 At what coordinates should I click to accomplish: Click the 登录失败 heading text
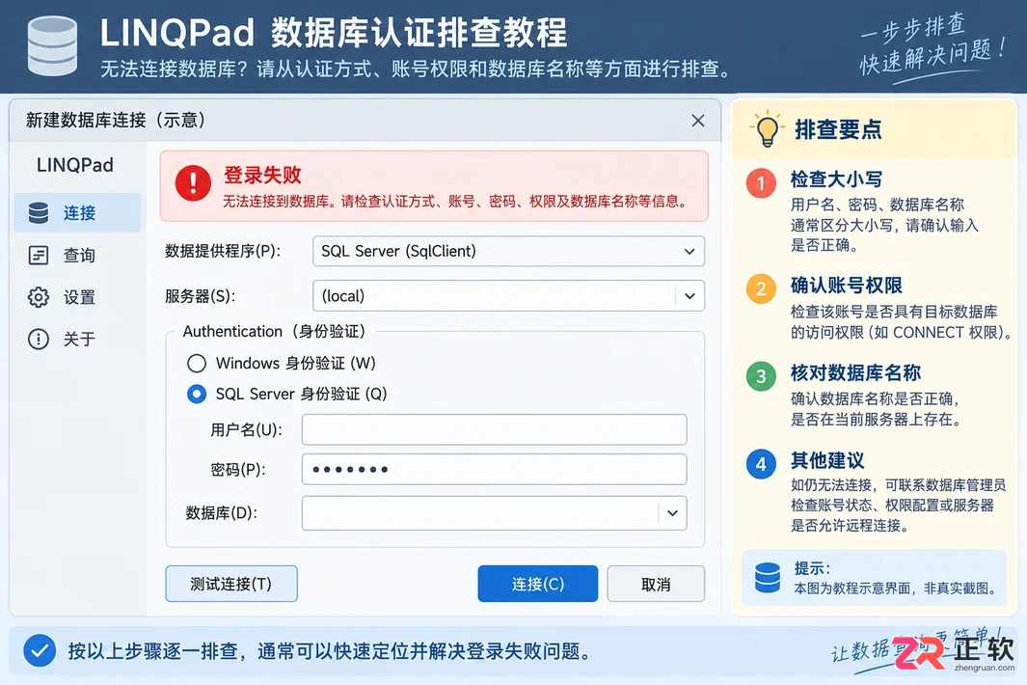point(262,175)
